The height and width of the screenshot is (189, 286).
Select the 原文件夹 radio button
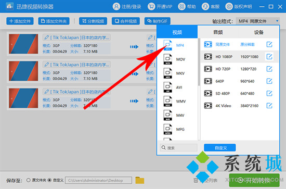[x=28, y=180]
